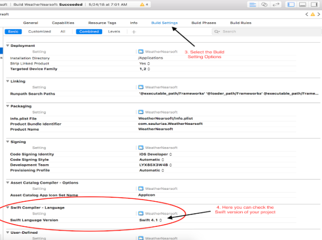Select com.saulurias.WeatherNearsoft value
Viewport: 322px width, 240px height.
171,124
